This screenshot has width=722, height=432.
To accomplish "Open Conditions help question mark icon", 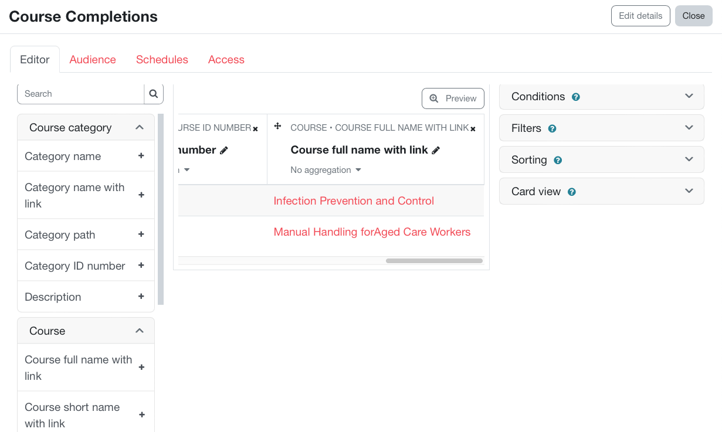I will coord(576,97).
